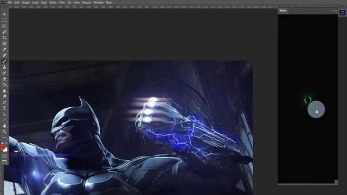
Task: Open the Help menu
Action: [x=108, y=3]
